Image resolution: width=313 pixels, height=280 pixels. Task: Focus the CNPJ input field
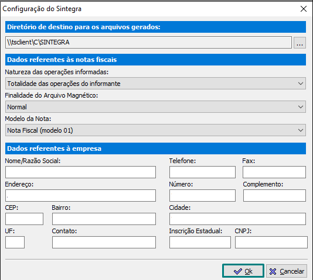271,242
